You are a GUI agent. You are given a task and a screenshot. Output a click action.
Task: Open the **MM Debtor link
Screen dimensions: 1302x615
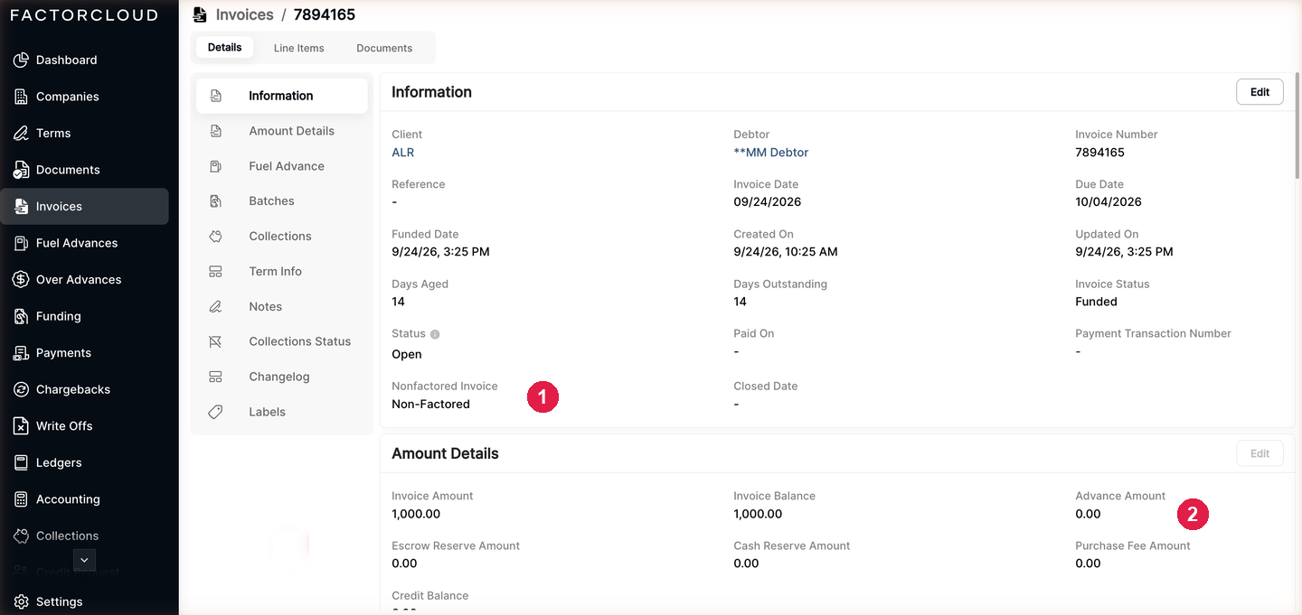click(771, 153)
